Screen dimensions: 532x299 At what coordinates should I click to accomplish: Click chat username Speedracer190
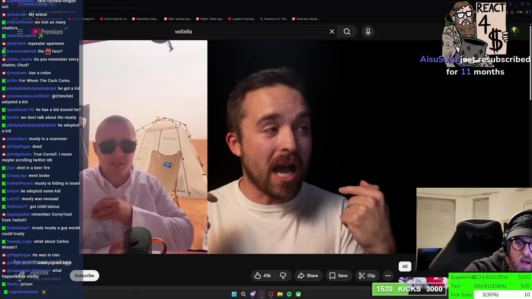pyautogui.click(x=20, y=110)
